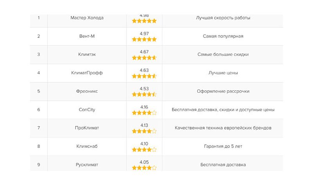Click the star rating for Мастер Холода
Viewport: 313px width, 185px height.
[144, 21]
